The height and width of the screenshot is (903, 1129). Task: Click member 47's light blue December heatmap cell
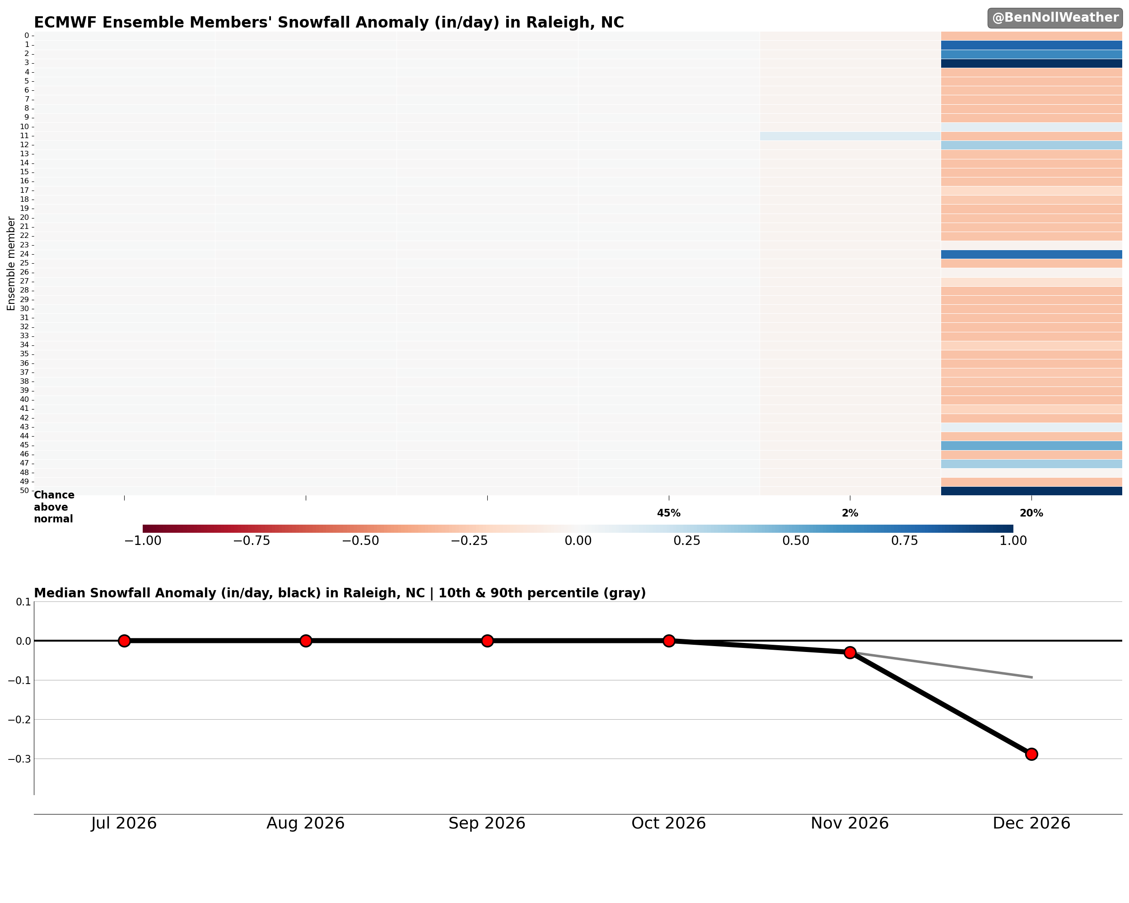coord(1031,464)
